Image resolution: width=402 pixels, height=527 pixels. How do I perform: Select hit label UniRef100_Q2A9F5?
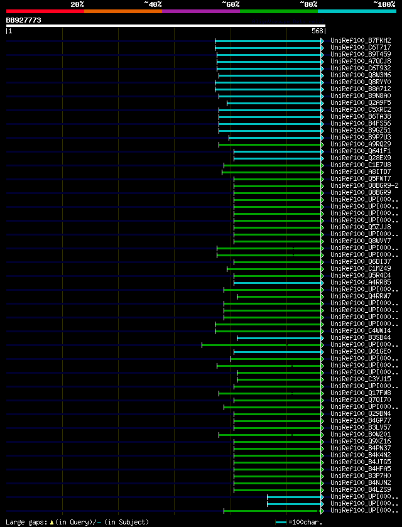point(361,103)
